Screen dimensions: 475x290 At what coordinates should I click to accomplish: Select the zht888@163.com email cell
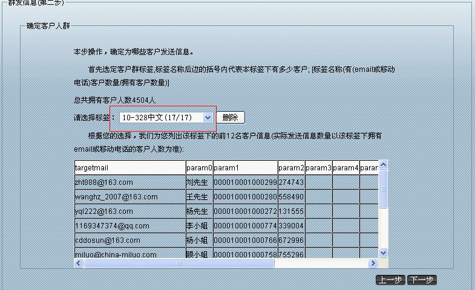tap(129, 182)
